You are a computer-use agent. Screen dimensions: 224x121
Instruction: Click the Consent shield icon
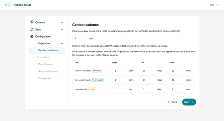click(x=32, y=22)
